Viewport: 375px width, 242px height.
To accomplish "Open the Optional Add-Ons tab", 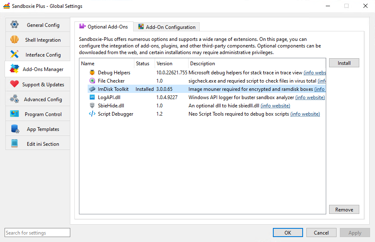I will (x=103, y=27).
